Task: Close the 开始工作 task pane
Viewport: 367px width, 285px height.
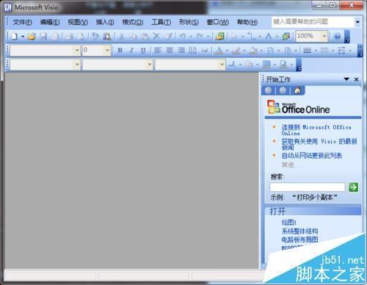Action: [x=356, y=79]
